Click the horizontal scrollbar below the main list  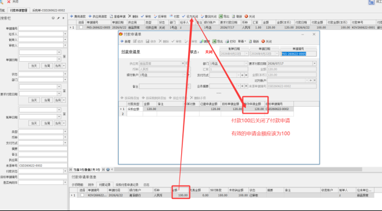click(x=238, y=169)
